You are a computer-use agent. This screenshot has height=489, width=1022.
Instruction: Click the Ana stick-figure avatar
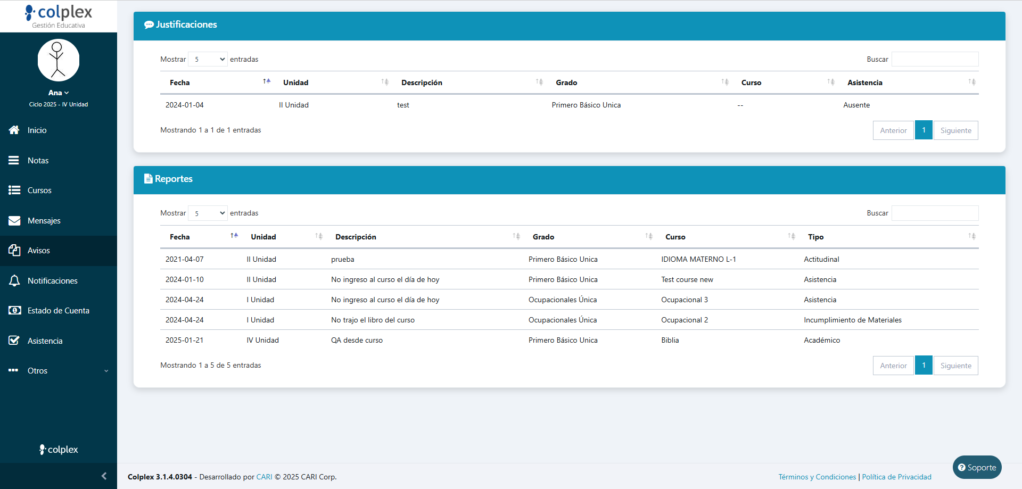[x=59, y=60]
